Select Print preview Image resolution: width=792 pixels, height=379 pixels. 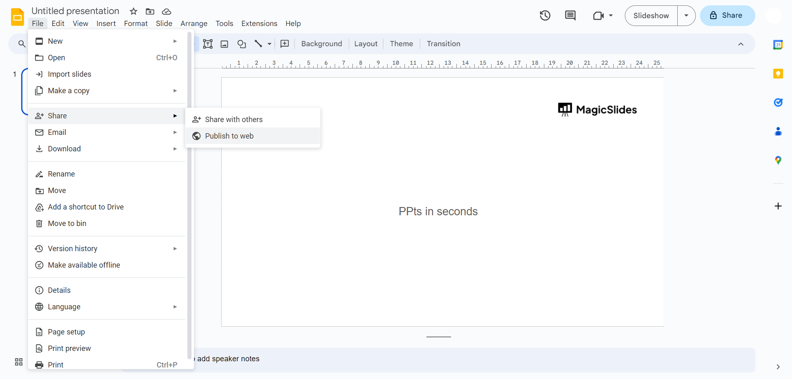(107, 348)
